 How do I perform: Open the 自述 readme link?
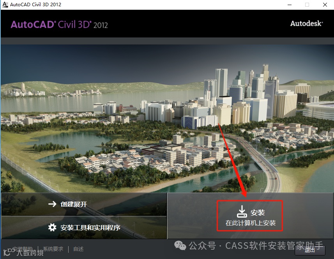coord(78,249)
